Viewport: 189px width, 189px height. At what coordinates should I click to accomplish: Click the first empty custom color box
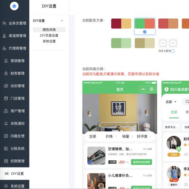pyautogui.click(x=163, y=43)
